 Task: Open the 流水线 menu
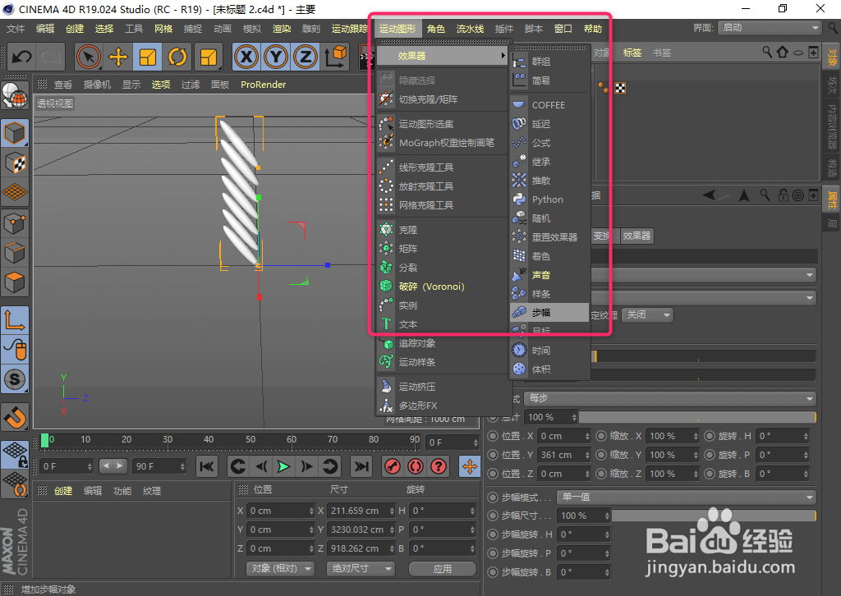470,29
